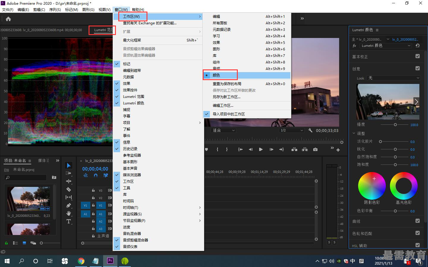Screen dimensions: 428x267
Task: Select the Slip tool
Action: pos(69,197)
